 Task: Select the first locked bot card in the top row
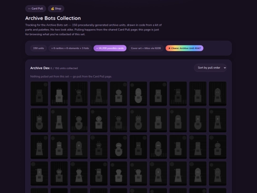[40, 93]
